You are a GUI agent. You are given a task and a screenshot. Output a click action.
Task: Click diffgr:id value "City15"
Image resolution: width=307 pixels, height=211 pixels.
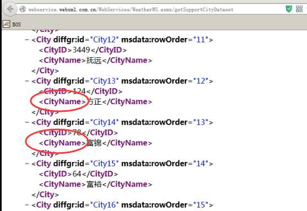click(x=105, y=164)
